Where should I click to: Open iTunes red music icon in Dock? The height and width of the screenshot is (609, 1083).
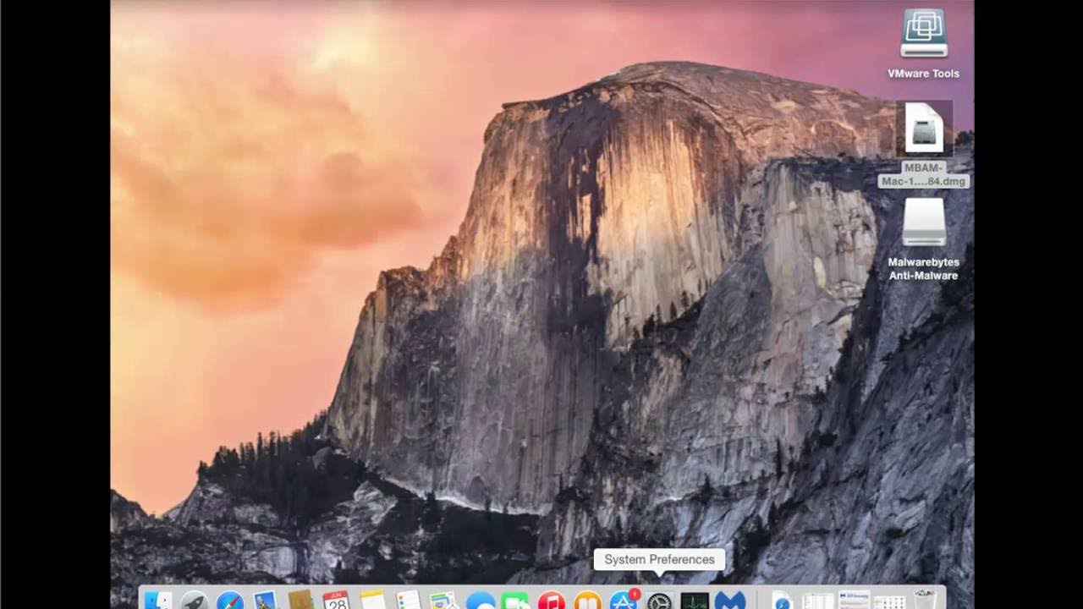(x=551, y=600)
